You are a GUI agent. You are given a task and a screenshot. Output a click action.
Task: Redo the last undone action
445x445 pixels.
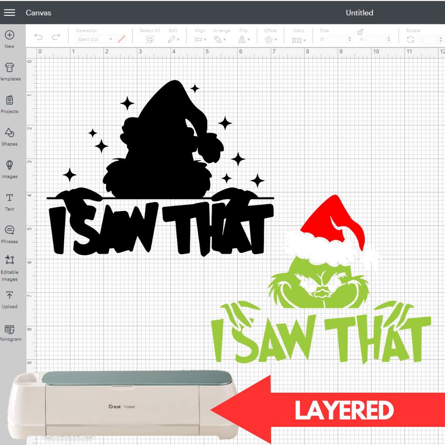pos(56,37)
